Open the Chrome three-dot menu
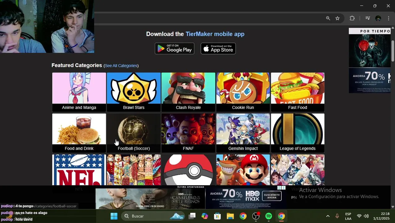 click(x=388, y=18)
